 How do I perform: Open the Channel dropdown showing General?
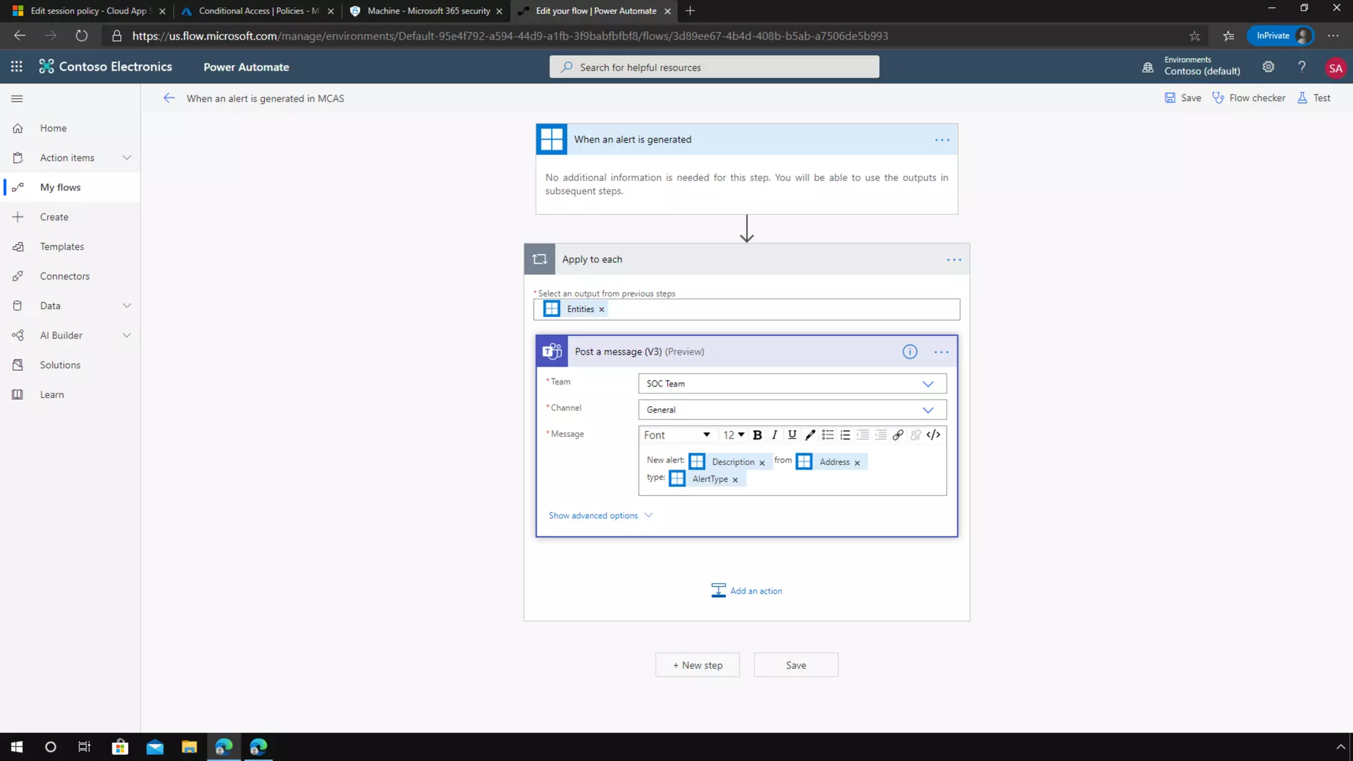point(792,410)
